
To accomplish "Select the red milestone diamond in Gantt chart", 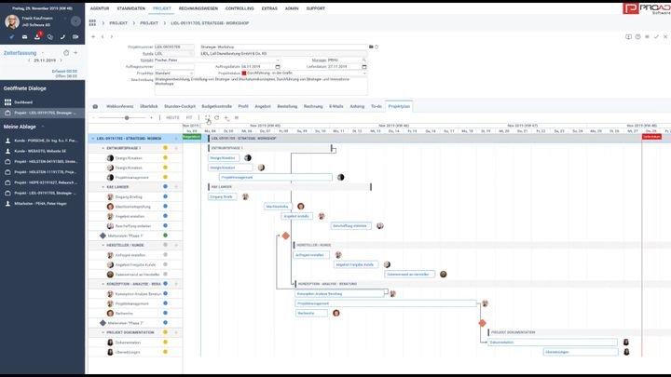I will [x=286, y=236].
